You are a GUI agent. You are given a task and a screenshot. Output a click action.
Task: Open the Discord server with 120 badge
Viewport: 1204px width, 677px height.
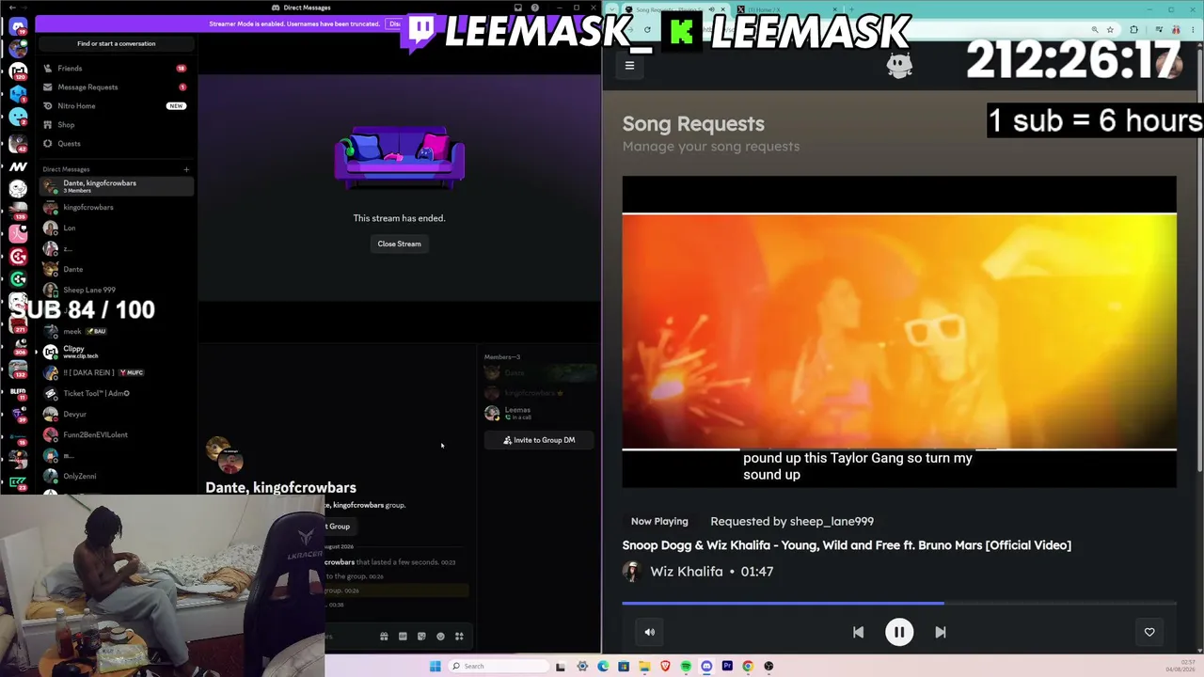tap(18, 71)
